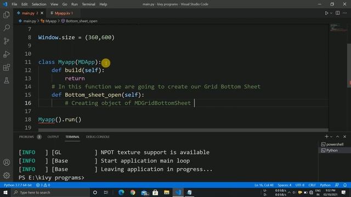This screenshot has height=197, width=351.
Task: Open File Explorer from taskbar
Action: 167,192
